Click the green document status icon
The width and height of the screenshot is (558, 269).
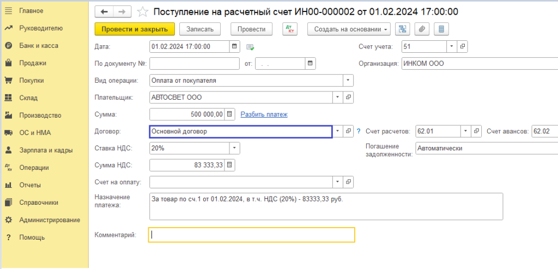pyautogui.click(x=250, y=47)
